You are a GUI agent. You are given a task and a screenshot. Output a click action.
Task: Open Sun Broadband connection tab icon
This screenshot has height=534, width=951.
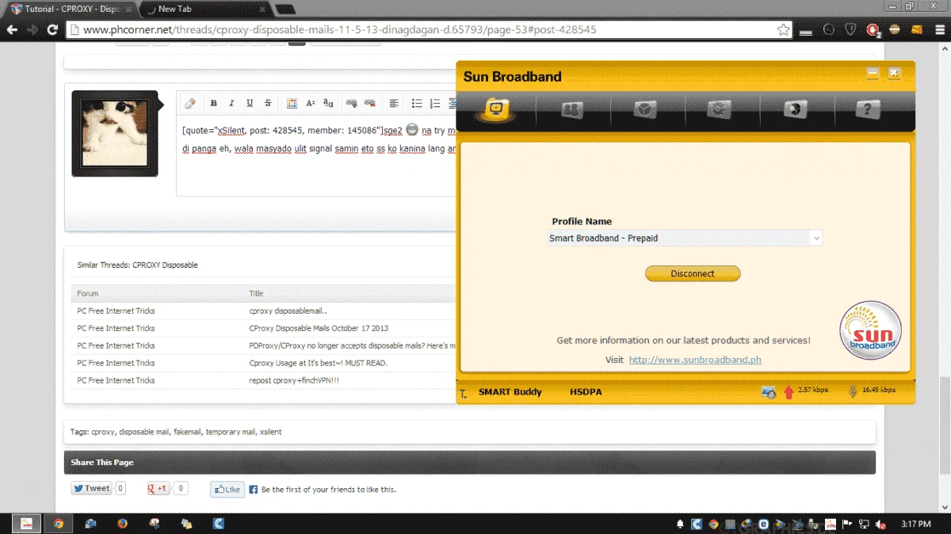(x=496, y=109)
